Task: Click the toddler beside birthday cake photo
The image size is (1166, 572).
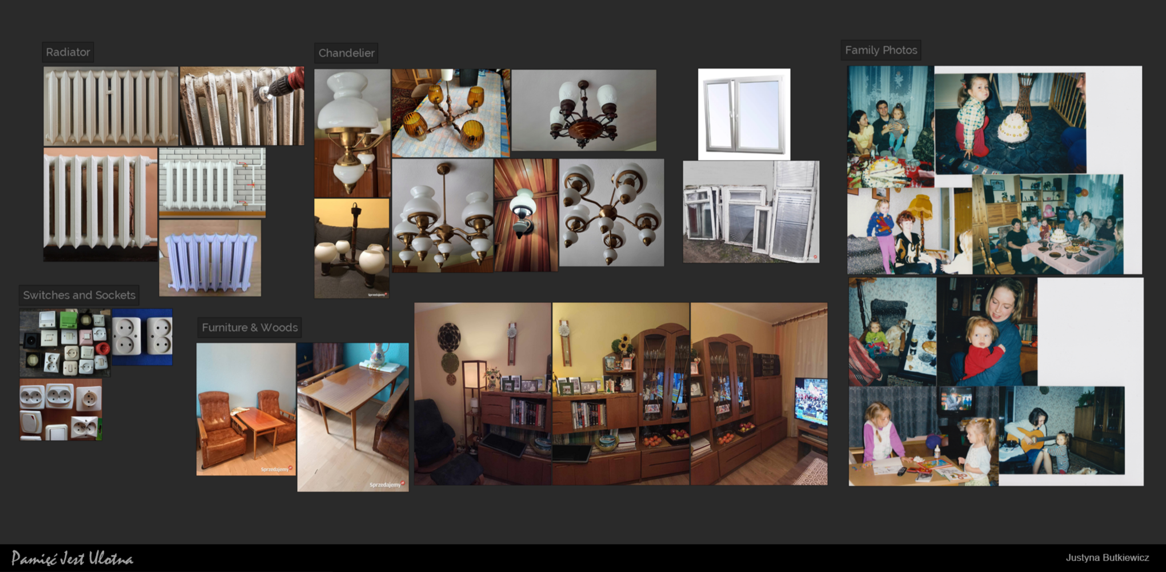Action: 1009,123
